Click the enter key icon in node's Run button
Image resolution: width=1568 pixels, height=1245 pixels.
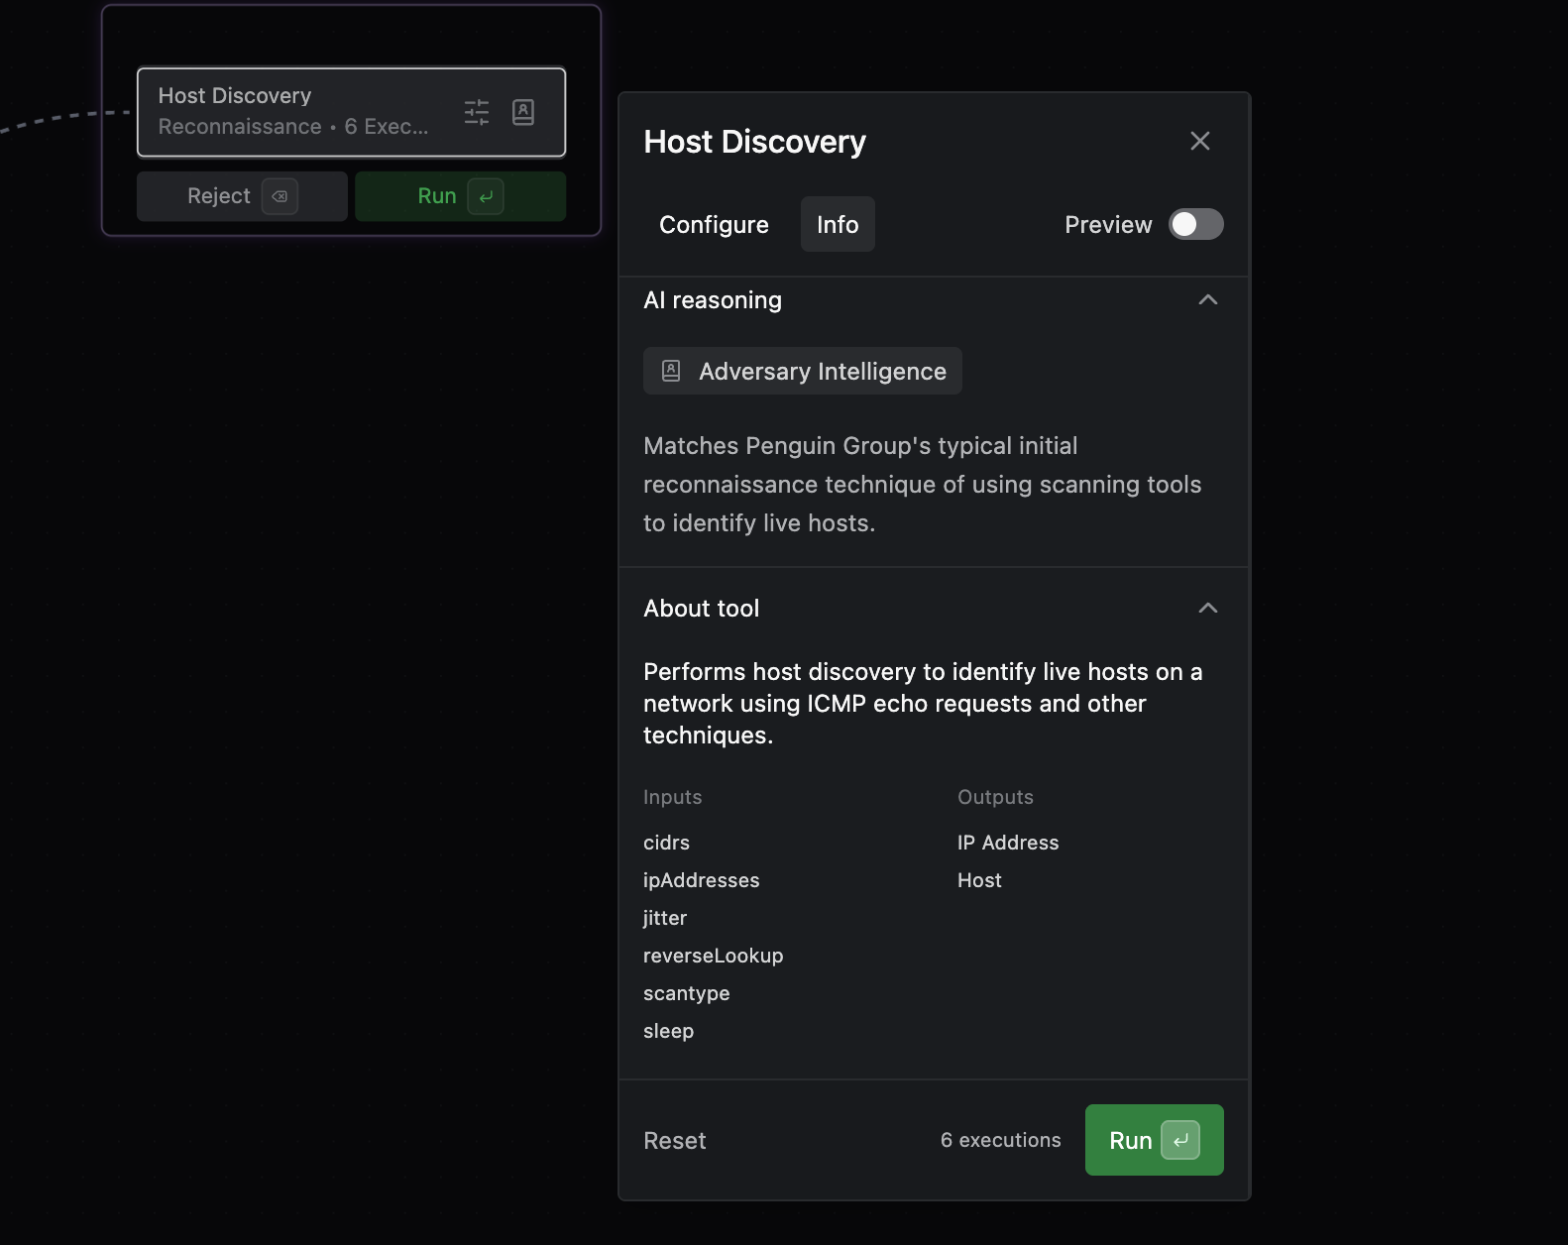486,196
